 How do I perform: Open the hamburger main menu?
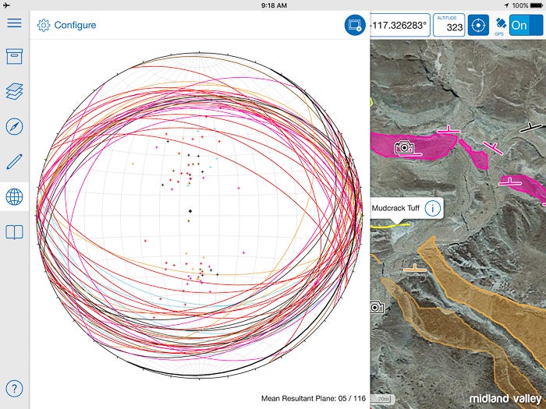14,22
